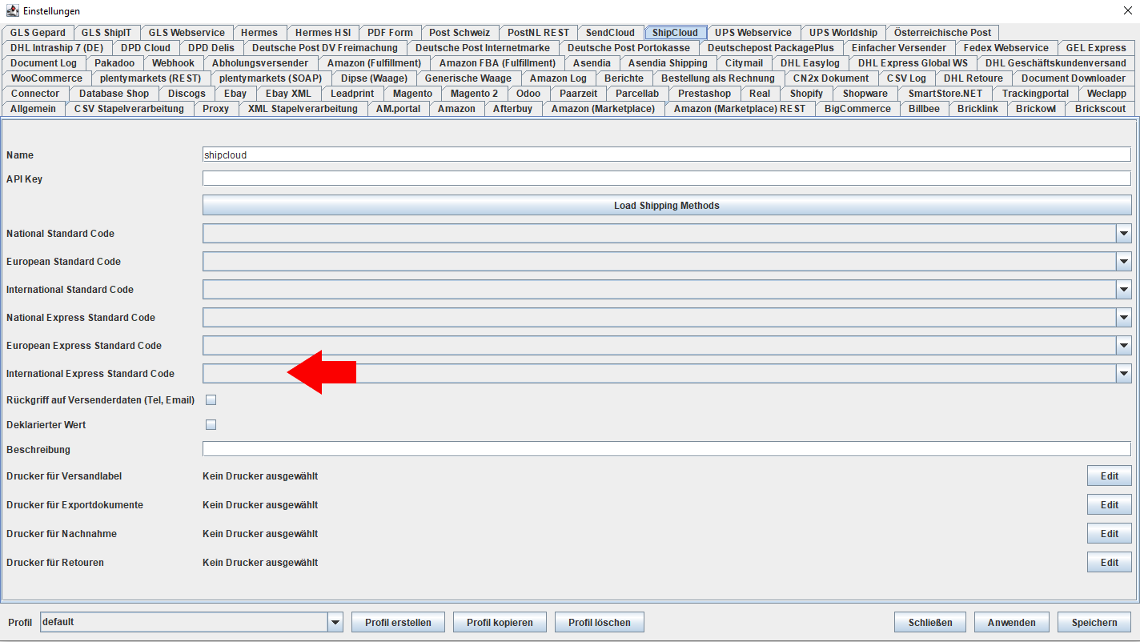Open the Shopware tab
This screenshot has height=642, width=1140.
point(865,94)
